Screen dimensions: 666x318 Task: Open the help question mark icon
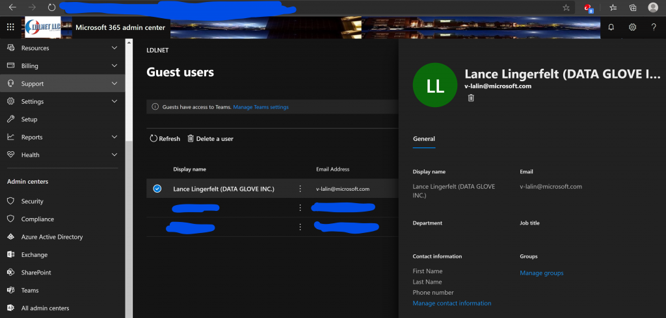654,27
